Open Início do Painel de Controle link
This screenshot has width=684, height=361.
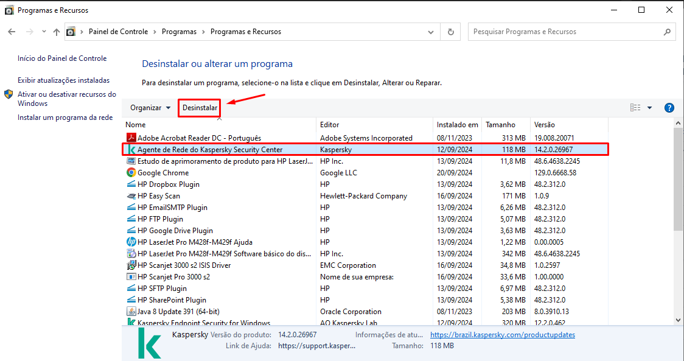(x=62, y=58)
